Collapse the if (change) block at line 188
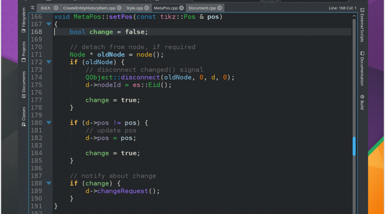This screenshot has height=214, width=385. [49, 183]
